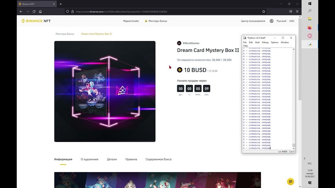
Task: Bookmark this page with the star icon
Action: (x=264, y=11)
